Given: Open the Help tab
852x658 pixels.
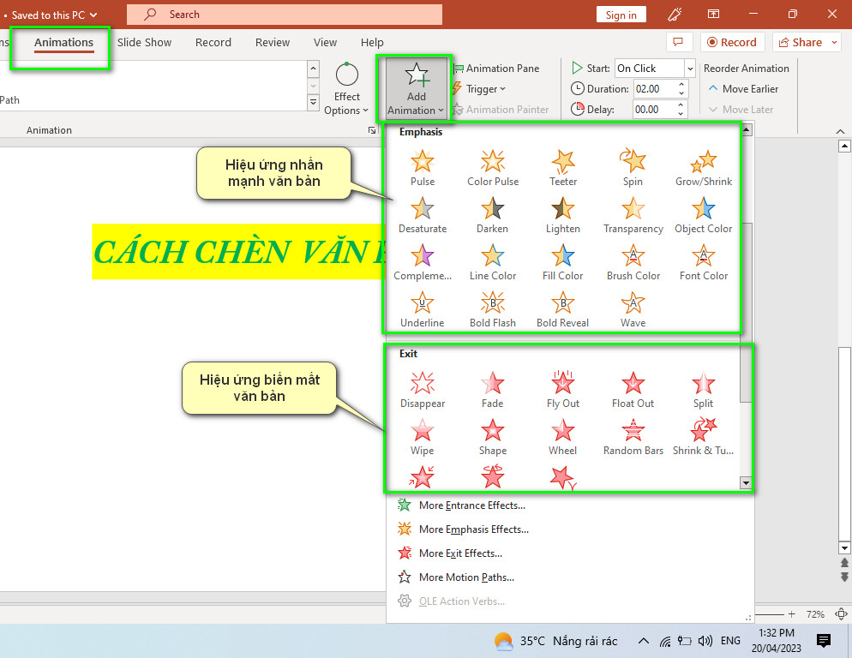Looking at the screenshot, I should (x=372, y=42).
